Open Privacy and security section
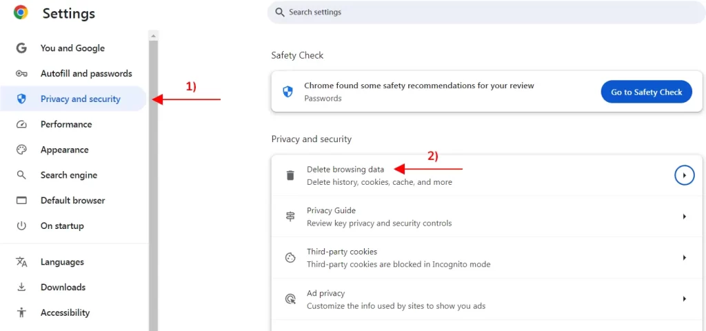The image size is (706, 331). (80, 99)
